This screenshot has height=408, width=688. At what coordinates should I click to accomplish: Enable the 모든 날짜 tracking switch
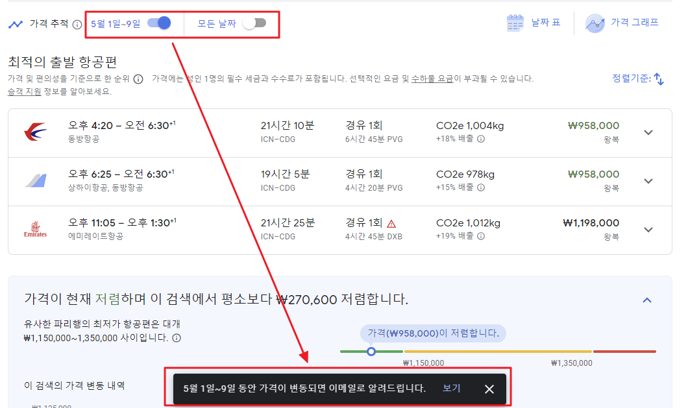tap(255, 23)
